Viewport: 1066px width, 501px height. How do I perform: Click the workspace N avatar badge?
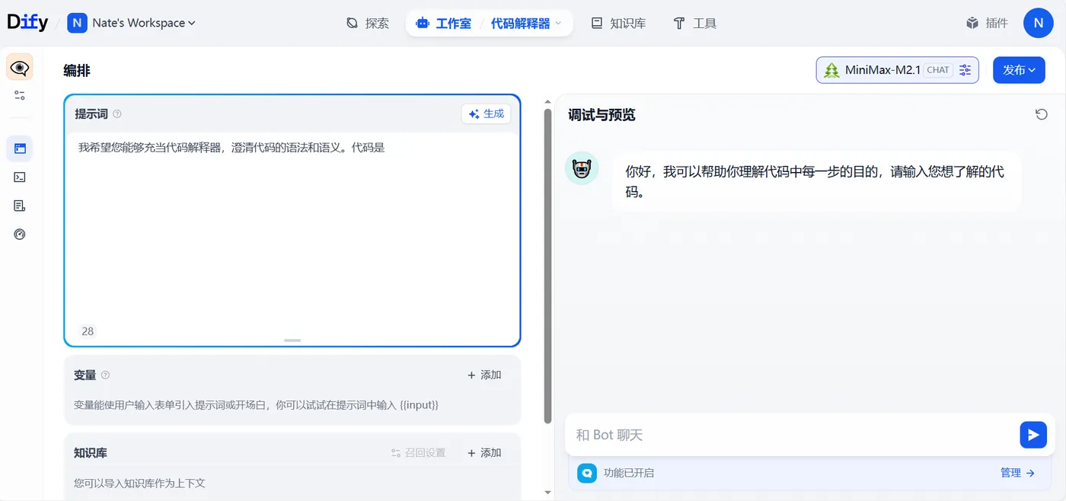(77, 23)
